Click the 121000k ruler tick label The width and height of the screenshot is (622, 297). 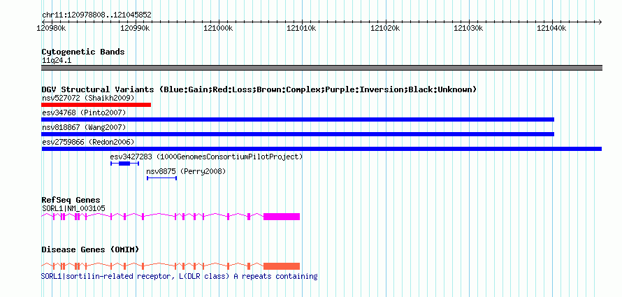click(218, 28)
